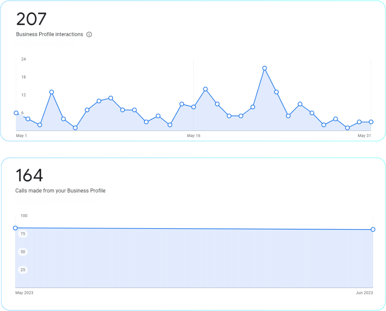Click the 24 y-axis label on interactions chart
Image resolution: width=386 pixels, height=311 pixels.
[23, 59]
